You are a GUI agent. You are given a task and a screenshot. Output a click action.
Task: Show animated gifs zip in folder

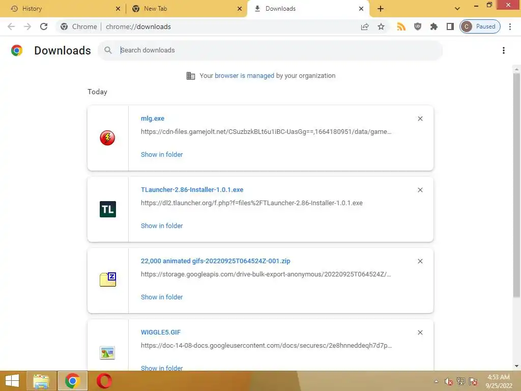(x=162, y=297)
